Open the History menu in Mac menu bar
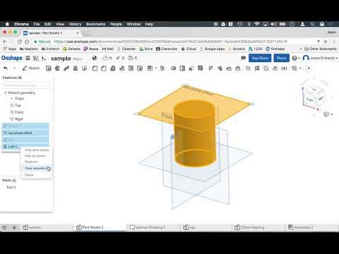 [75, 24]
